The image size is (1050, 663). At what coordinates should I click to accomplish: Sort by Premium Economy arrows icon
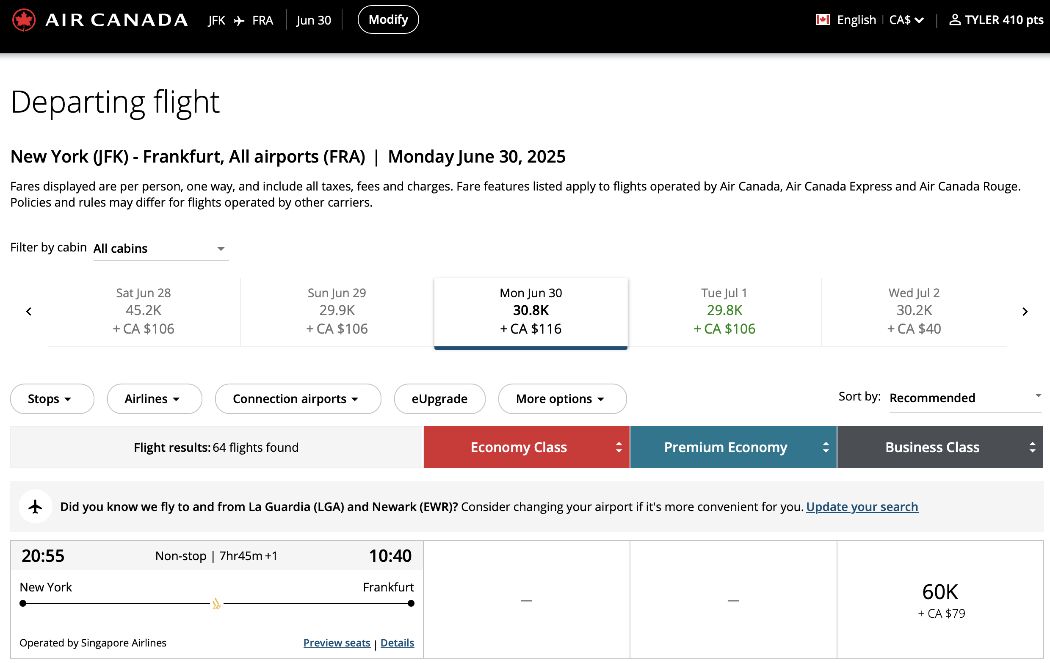coord(826,447)
